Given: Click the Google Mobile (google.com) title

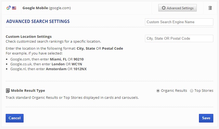Looking at the screenshot, I should 47,8.
